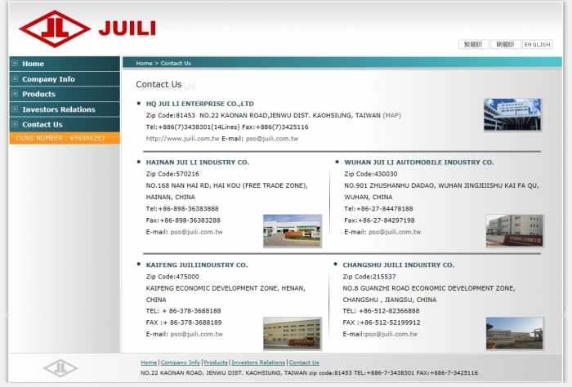Click the KAIFENG JUILIINDUSTRY CO. heading
This screenshot has height=387, width=572.
pyautogui.click(x=197, y=265)
